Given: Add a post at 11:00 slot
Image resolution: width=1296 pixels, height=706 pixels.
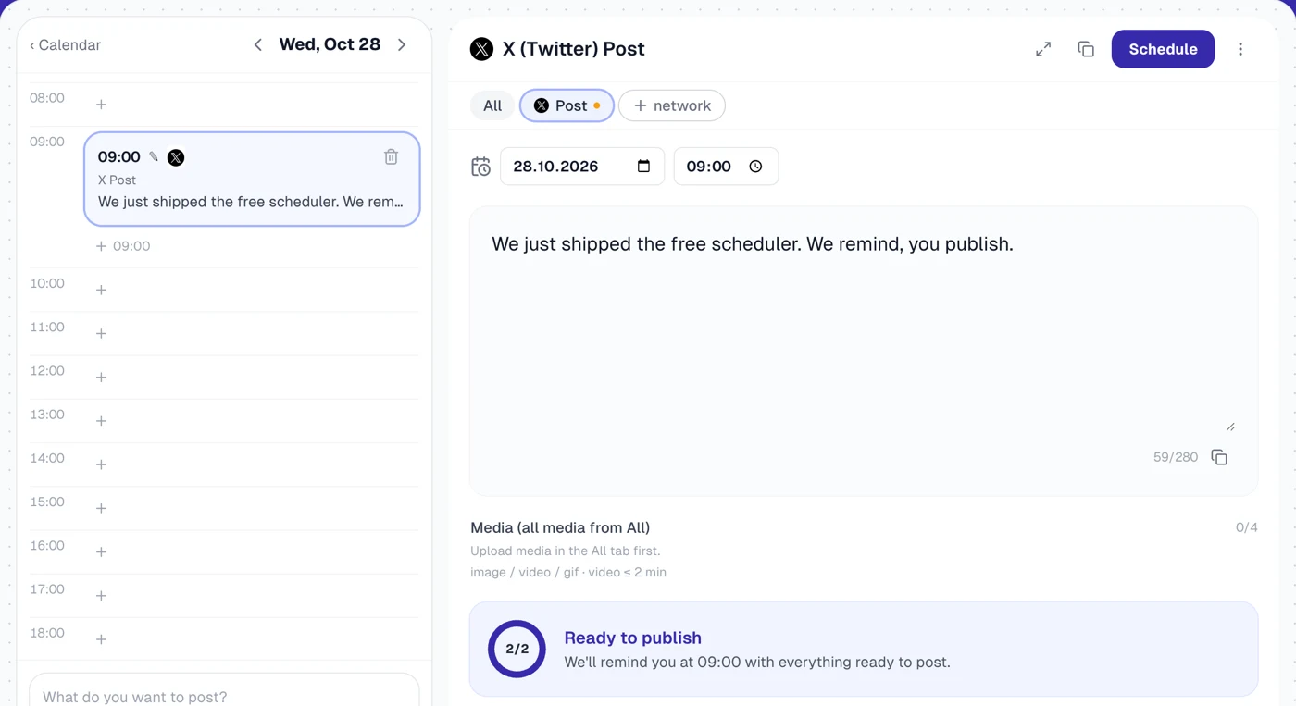Looking at the screenshot, I should click(x=102, y=333).
